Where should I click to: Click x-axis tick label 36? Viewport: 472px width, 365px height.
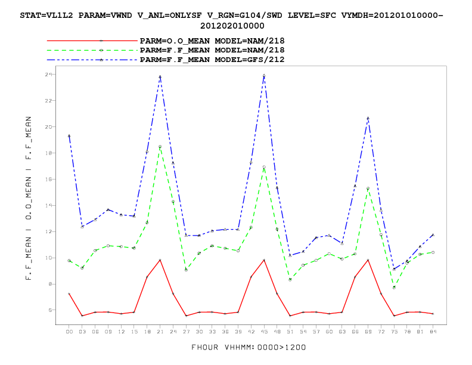[x=225, y=332]
